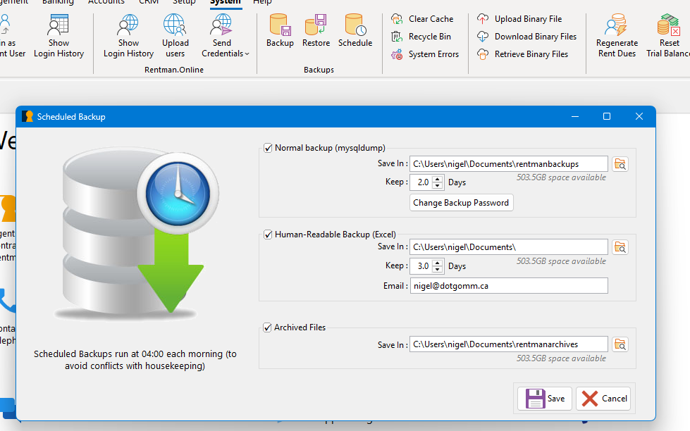Disable the Normal backup (mysqldump) option
This screenshot has width=690, height=431.
(x=268, y=148)
